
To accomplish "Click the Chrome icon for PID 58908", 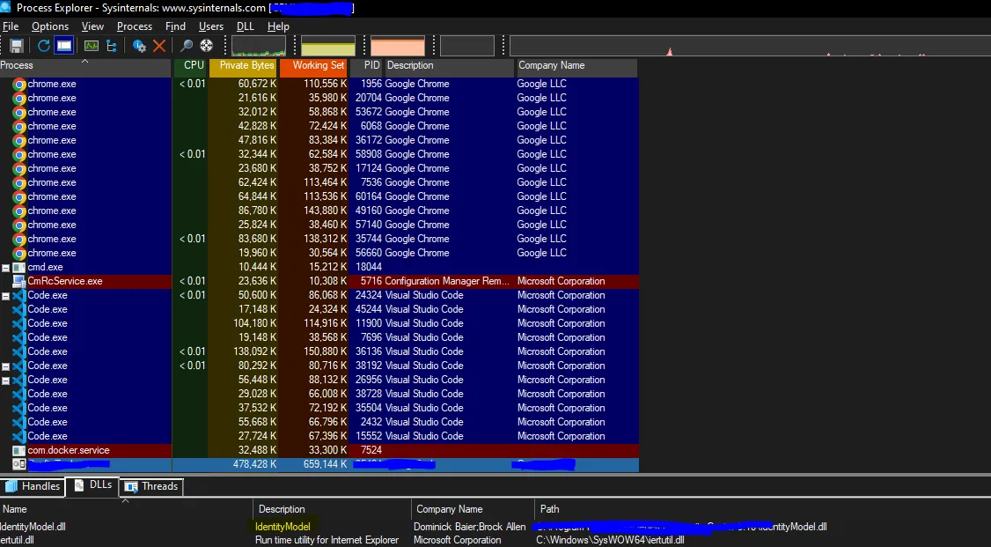I will point(19,154).
